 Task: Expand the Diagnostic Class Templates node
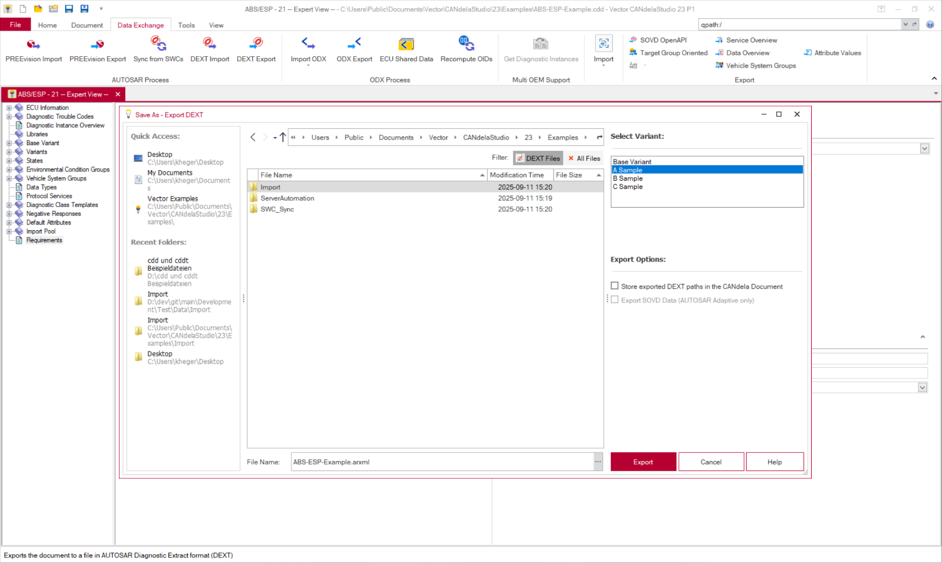[9, 205]
